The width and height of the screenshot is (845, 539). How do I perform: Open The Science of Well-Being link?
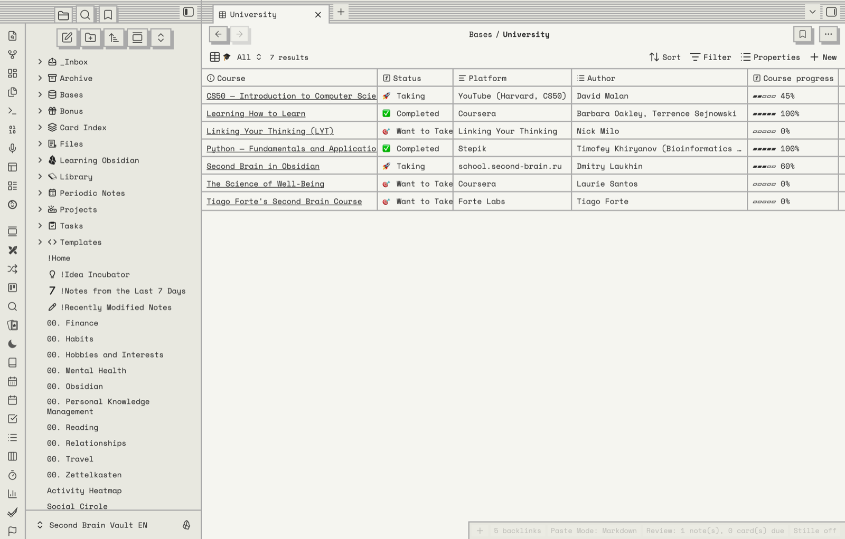265,184
